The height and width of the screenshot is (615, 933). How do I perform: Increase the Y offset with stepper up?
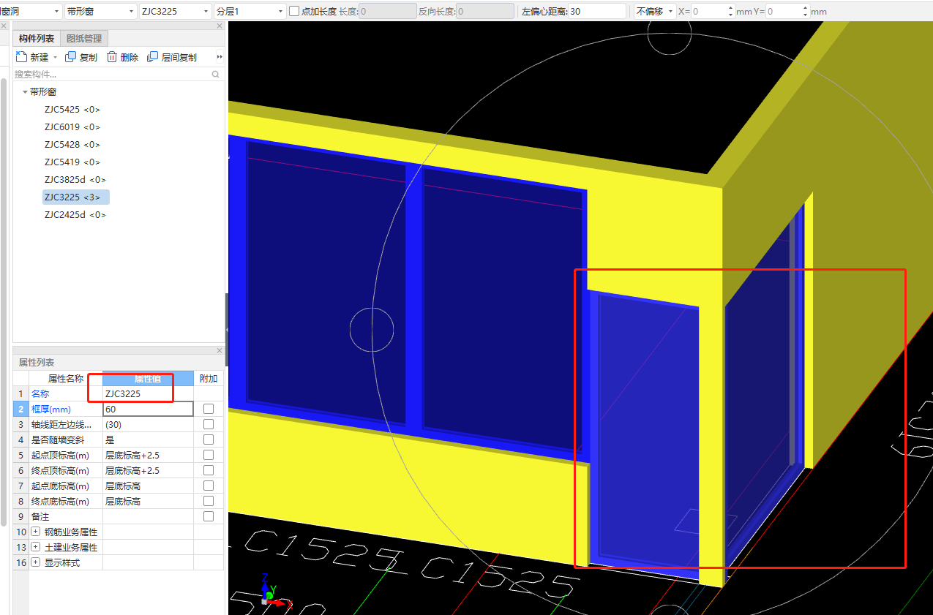click(806, 8)
